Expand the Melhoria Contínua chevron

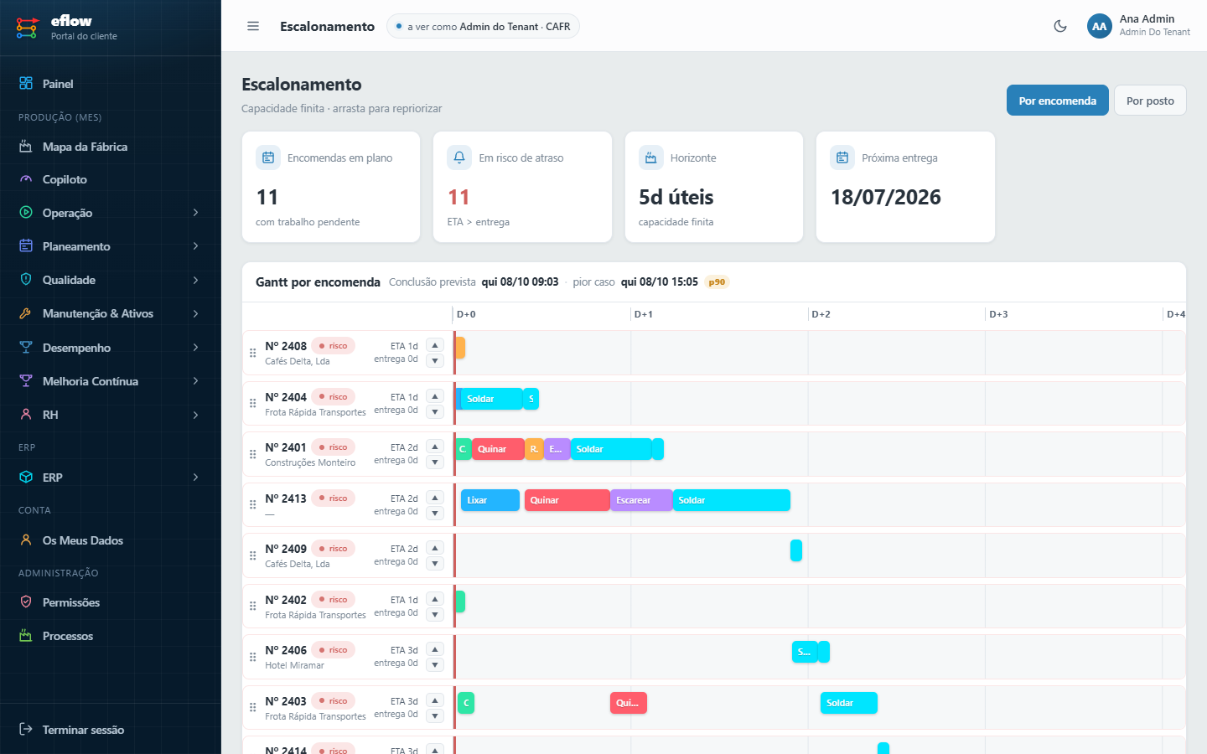[x=195, y=381]
